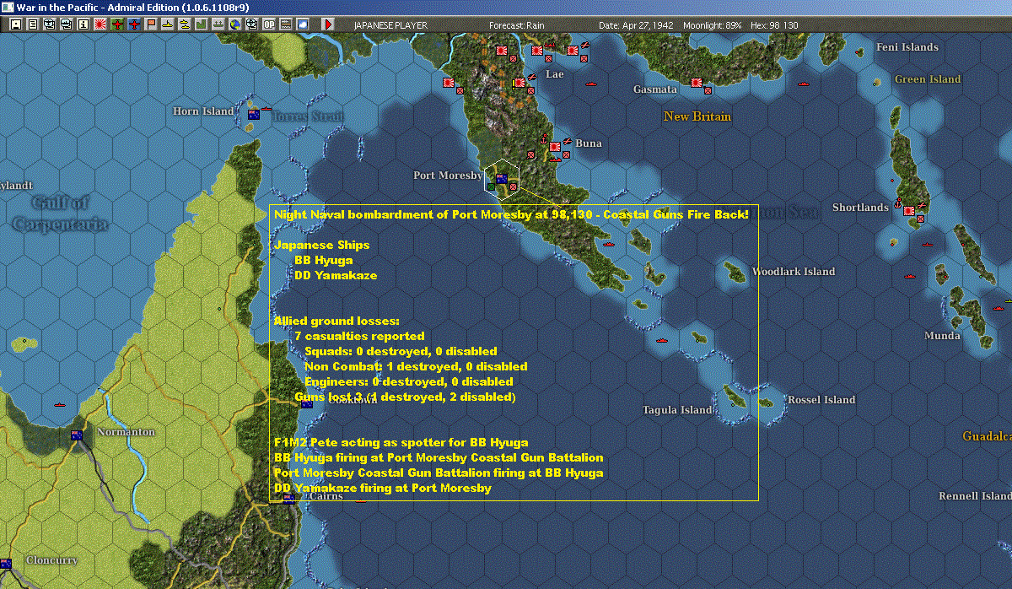Select red plane on blue background icon
This screenshot has width=1012, height=589.
133,24
